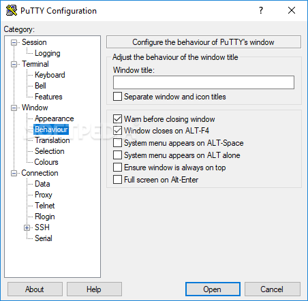Click the 'Window title:' label
308x301 pixels.
(134, 70)
